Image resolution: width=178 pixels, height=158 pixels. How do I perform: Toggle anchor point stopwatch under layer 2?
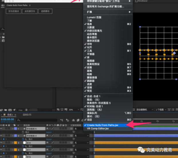23,139
